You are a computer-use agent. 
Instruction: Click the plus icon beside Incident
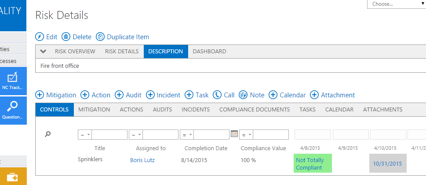coord(150,95)
